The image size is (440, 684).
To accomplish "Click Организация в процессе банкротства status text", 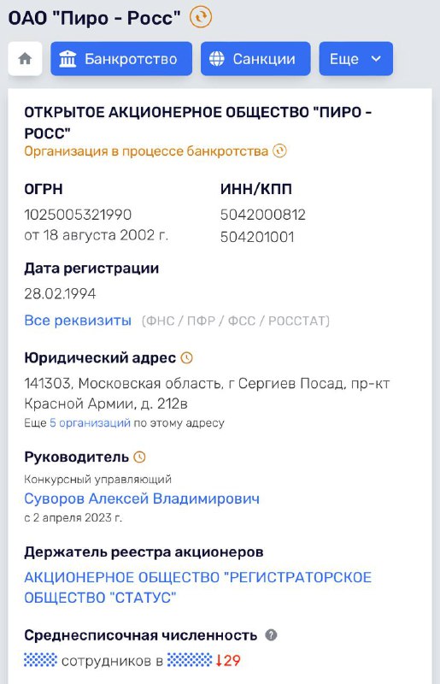I will pos(145,151).
